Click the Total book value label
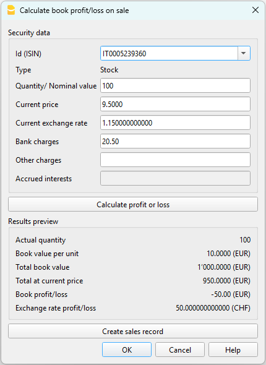Viewport: 266px width, 365px height. 43,267
